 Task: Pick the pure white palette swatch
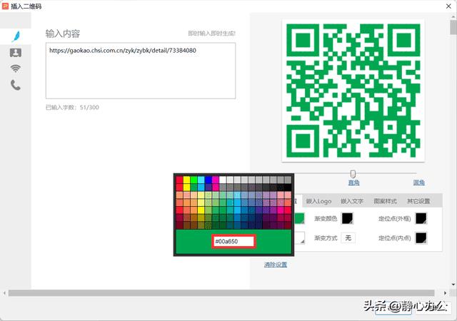point(223,180)
